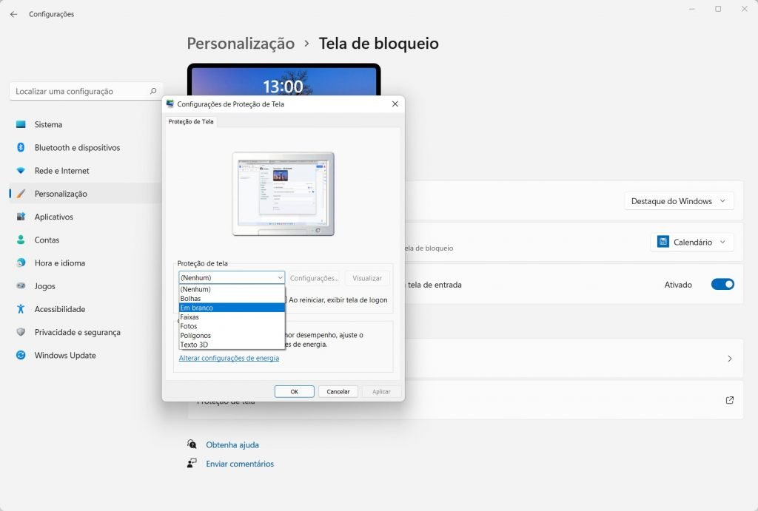Select Privacidade e segurança shield icon
Viewport: 758px width, 511px height.
[x=21, y=332]
